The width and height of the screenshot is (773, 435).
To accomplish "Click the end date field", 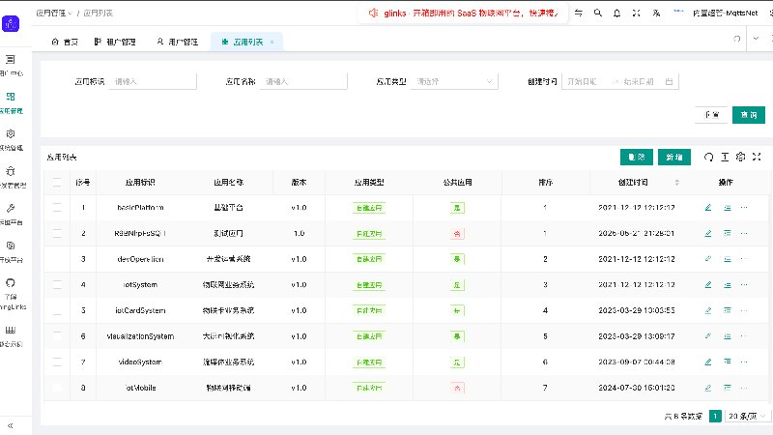I will click(x=640, y=81).
